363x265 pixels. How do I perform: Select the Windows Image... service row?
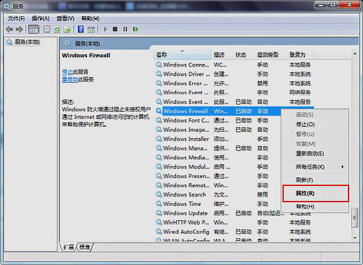tap(218, 130)
